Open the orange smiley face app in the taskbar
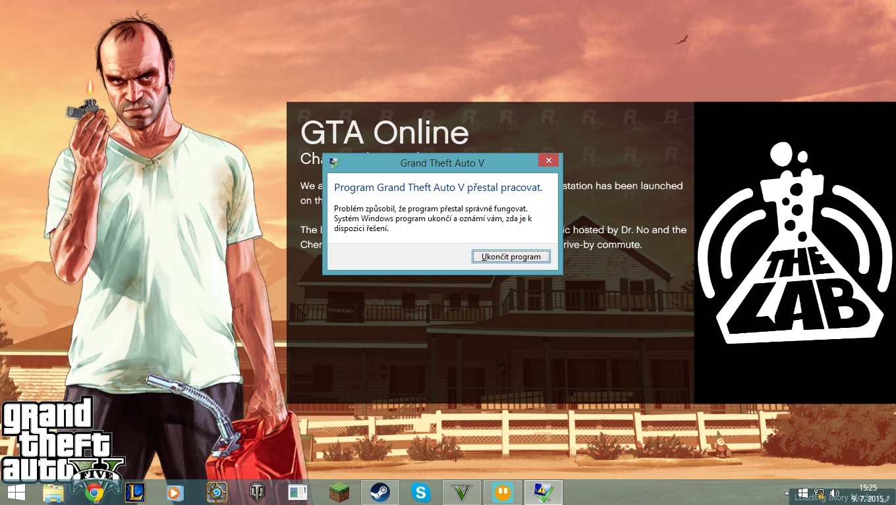 (502, 492)
